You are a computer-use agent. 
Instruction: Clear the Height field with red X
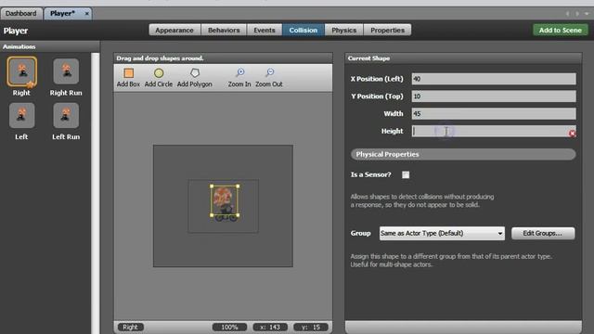572,134
